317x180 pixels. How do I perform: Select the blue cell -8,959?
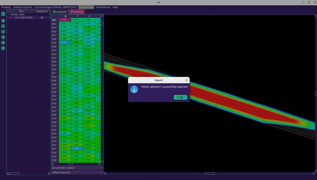pos(65,42)
